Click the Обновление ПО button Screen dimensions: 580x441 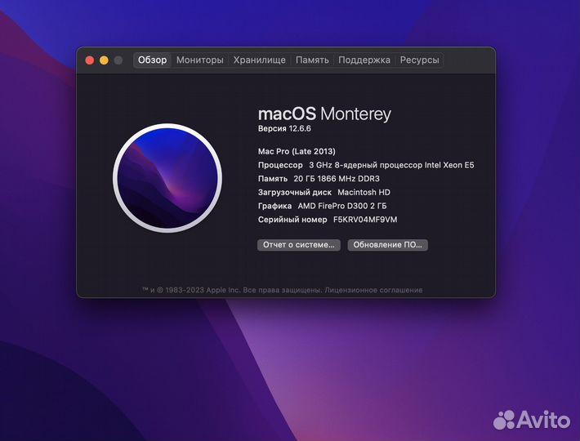point(388,245)
